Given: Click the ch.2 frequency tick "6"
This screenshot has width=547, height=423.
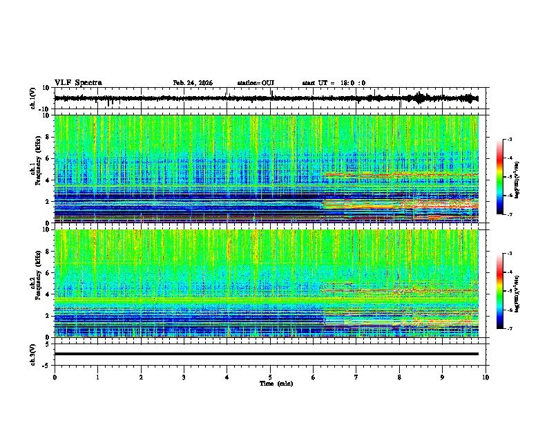Looking at the screenshot, I should 48,273.
